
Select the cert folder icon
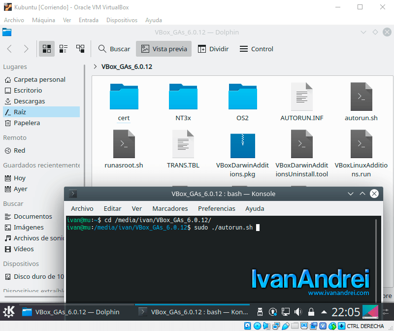(124, 97)
